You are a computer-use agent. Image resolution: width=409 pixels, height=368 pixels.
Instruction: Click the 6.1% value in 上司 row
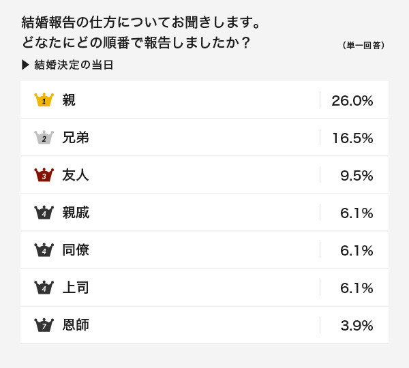(357, 288)
